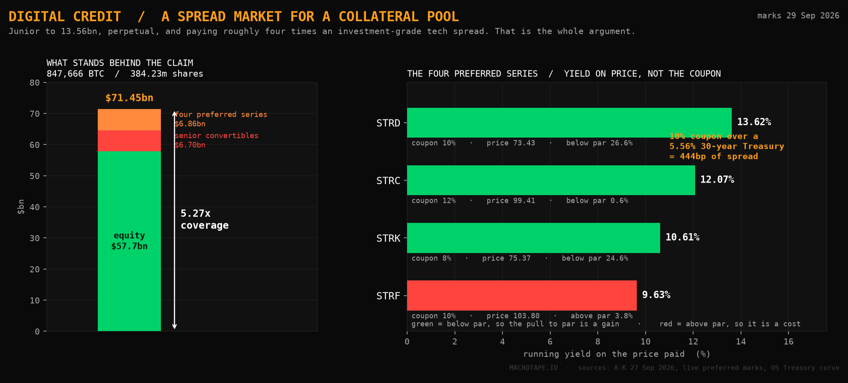The height and width of the screenshot is (383, 848).
Task: Click the orange preferred series bar segment
Action: (129, 119)
